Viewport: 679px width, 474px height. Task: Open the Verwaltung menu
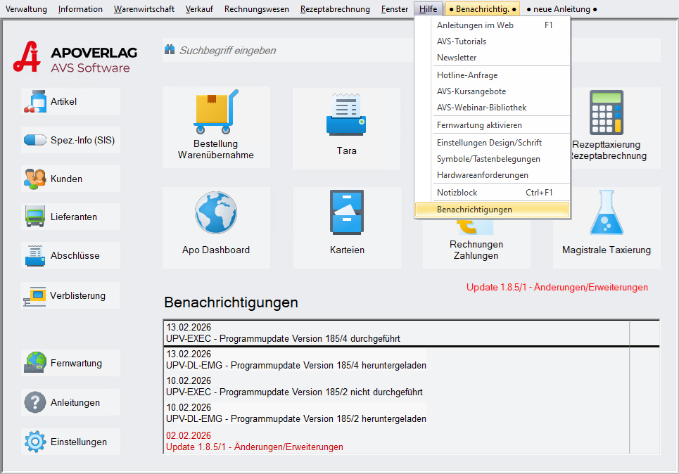coord(26,9)
